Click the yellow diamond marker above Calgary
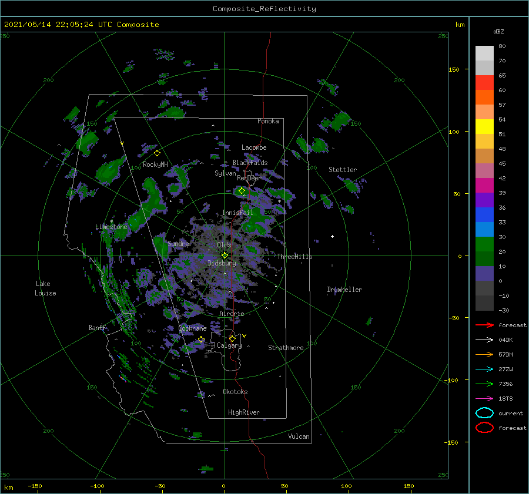529x494 pixels. [232, 338]
